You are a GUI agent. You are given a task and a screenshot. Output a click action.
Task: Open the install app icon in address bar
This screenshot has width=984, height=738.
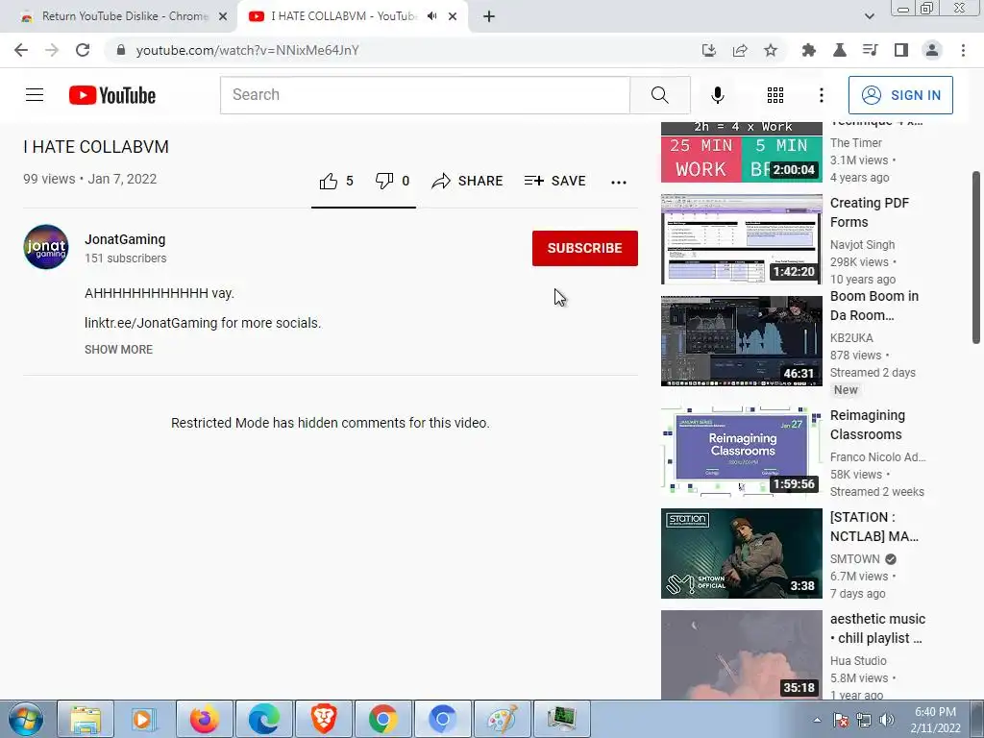coord(708,50)
